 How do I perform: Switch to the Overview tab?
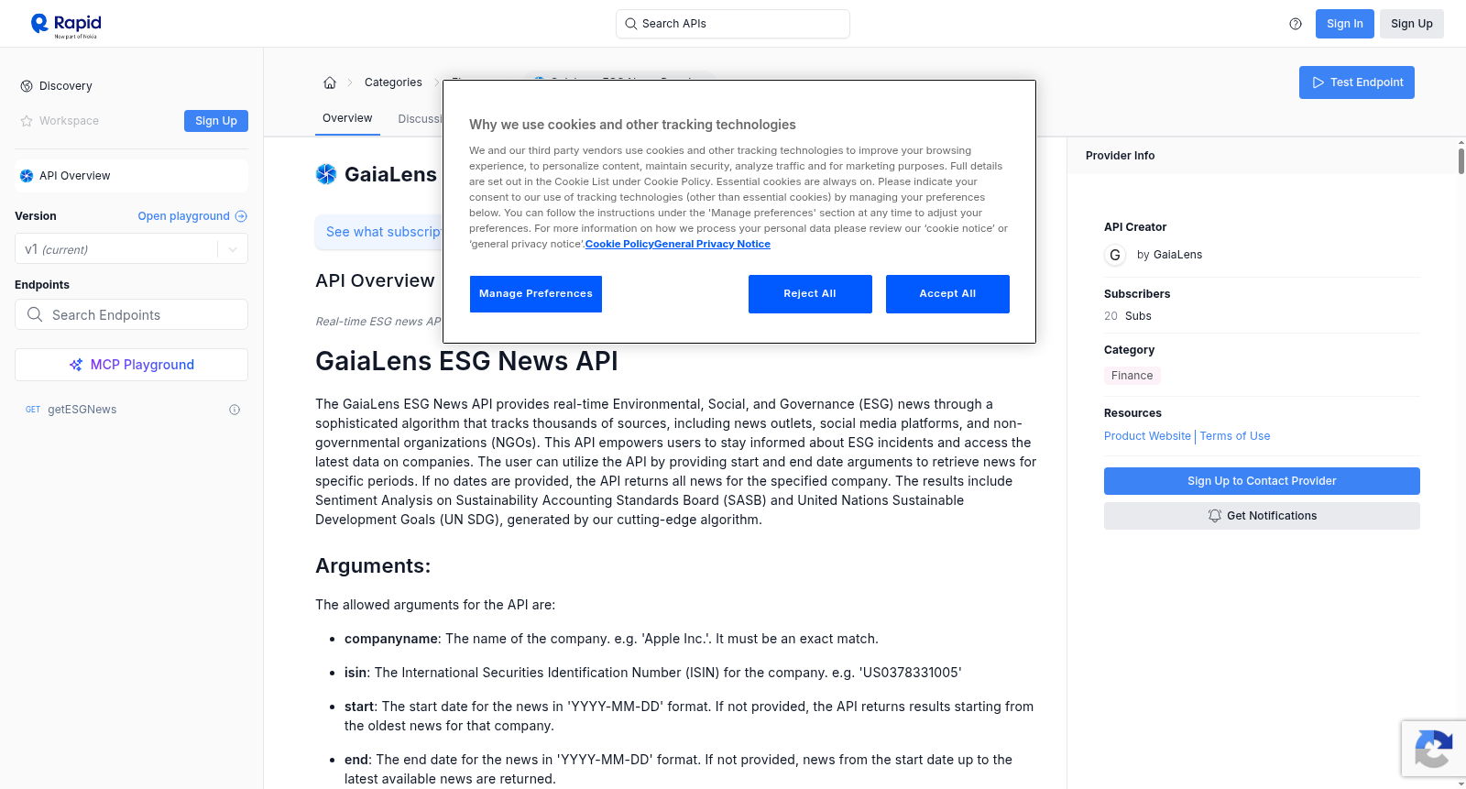(x=347, y=118)
